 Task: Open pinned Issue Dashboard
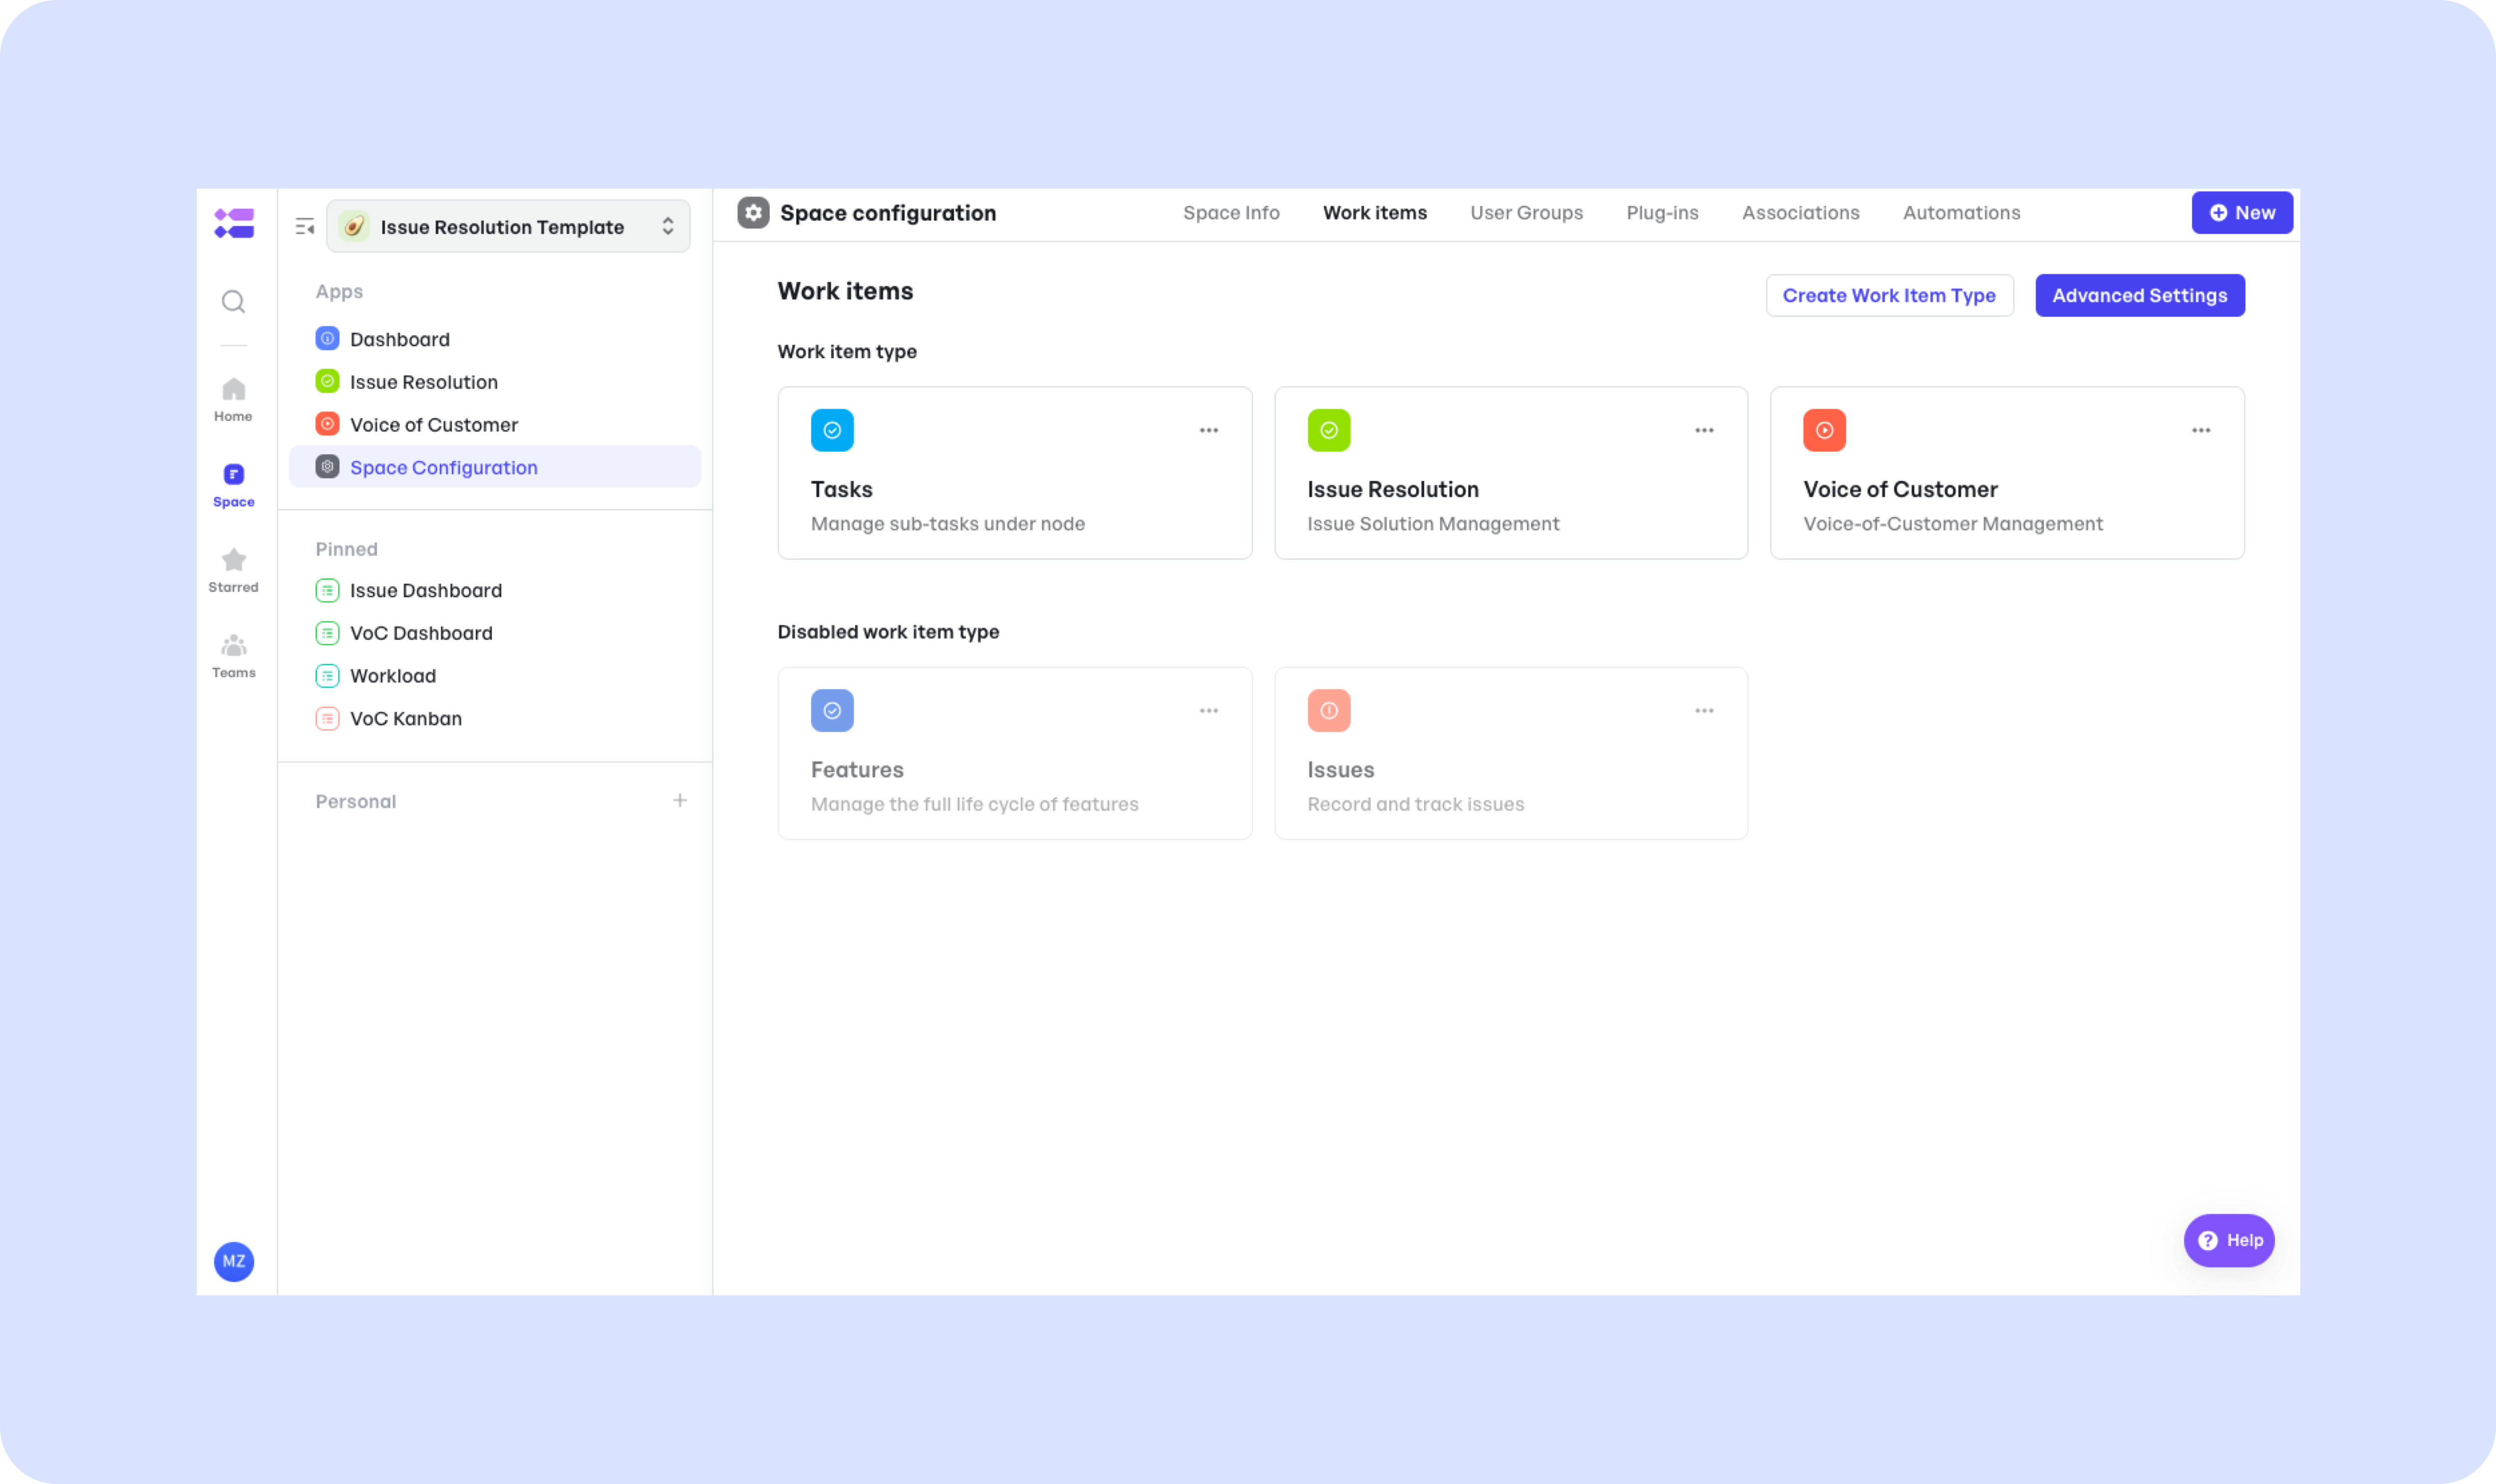point(495,590)
